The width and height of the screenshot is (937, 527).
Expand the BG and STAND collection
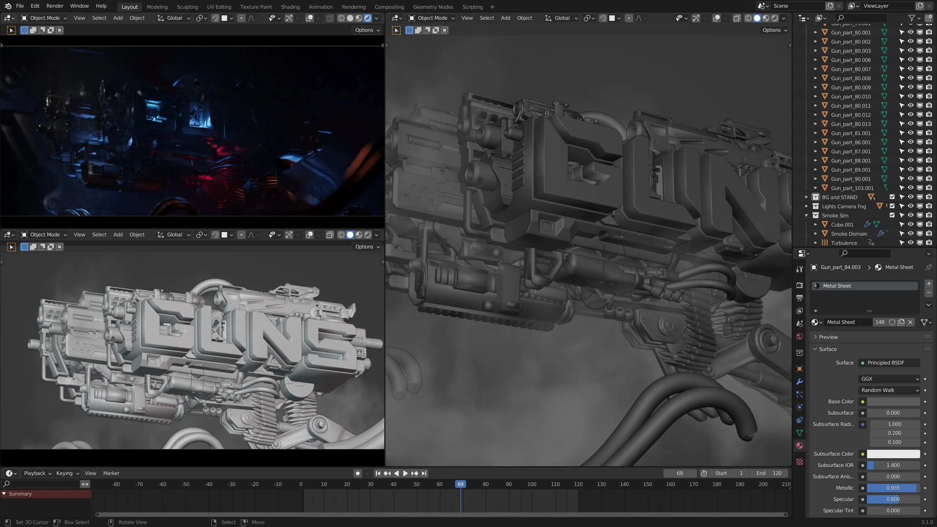(807, 197)
